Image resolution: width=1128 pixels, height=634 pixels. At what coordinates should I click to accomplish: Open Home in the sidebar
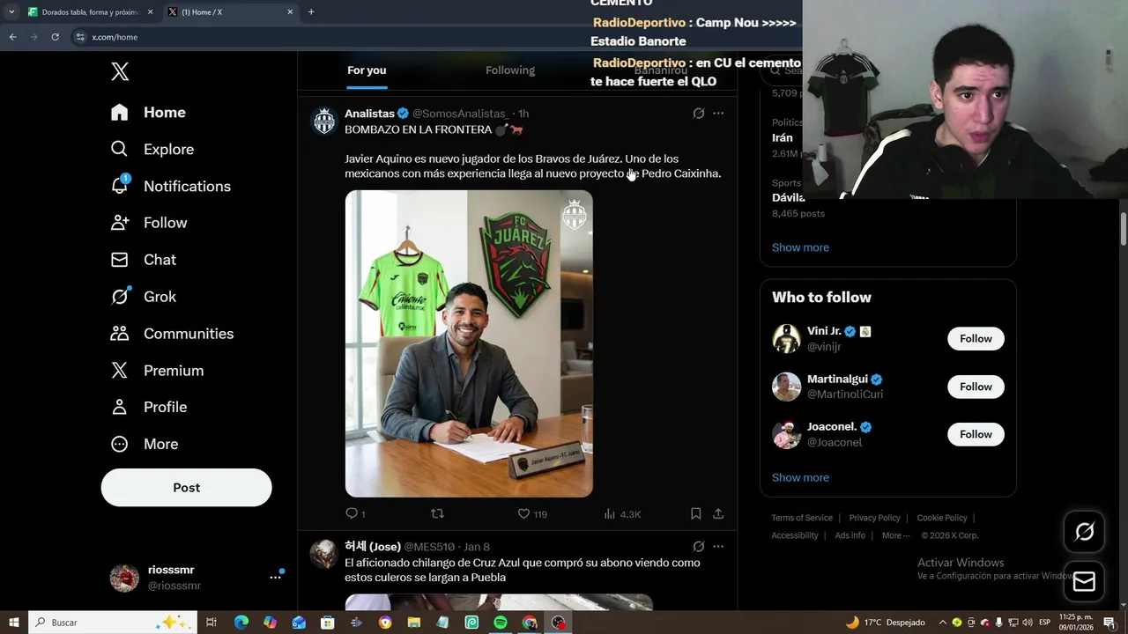(x=148, y=113)
